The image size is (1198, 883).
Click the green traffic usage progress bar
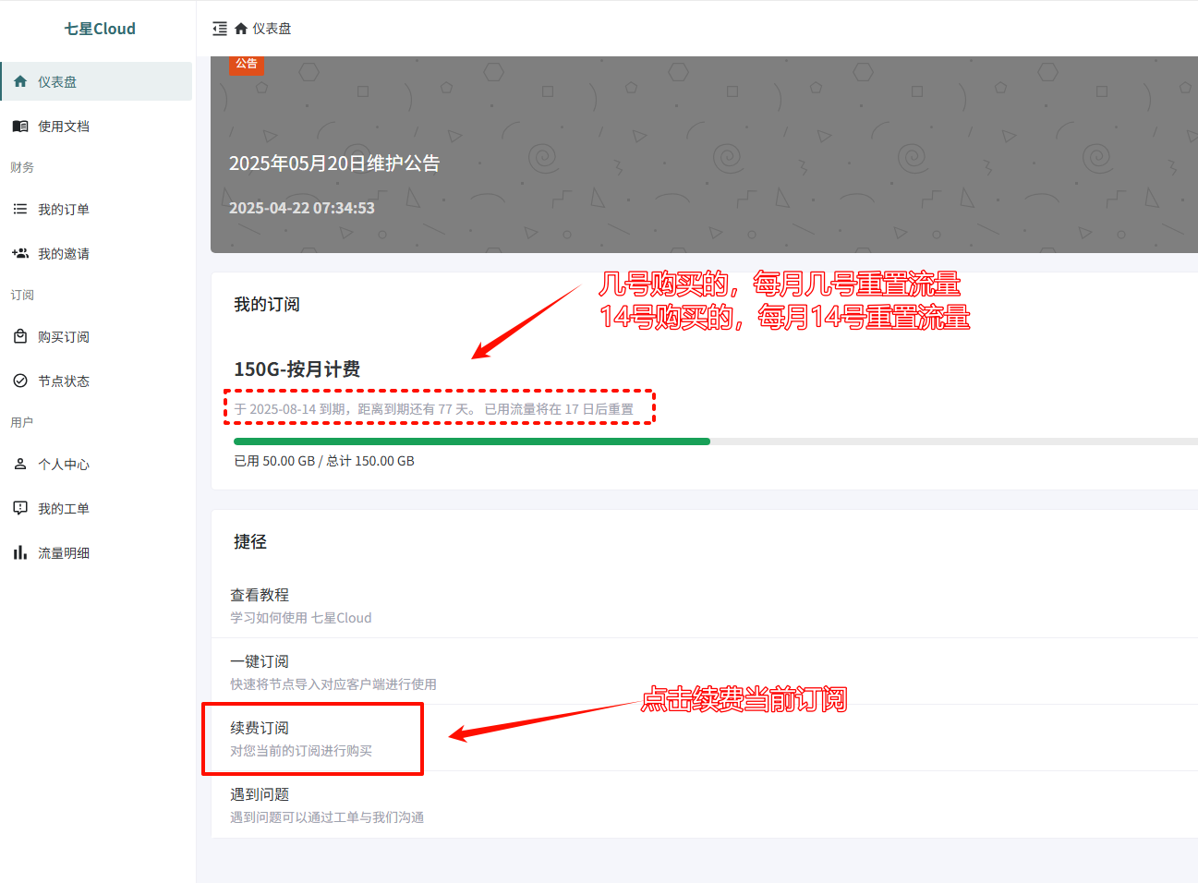point(472,441)
